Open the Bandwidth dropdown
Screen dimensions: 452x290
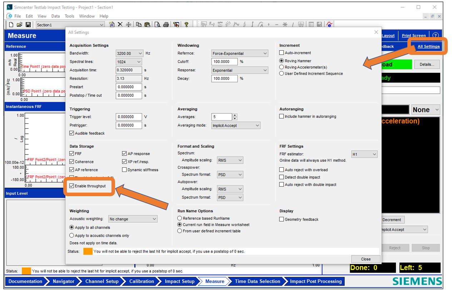coord(139,54)
